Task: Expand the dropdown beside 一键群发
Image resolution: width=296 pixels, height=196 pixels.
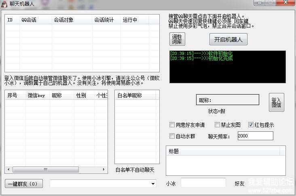Action: [153, 184]
